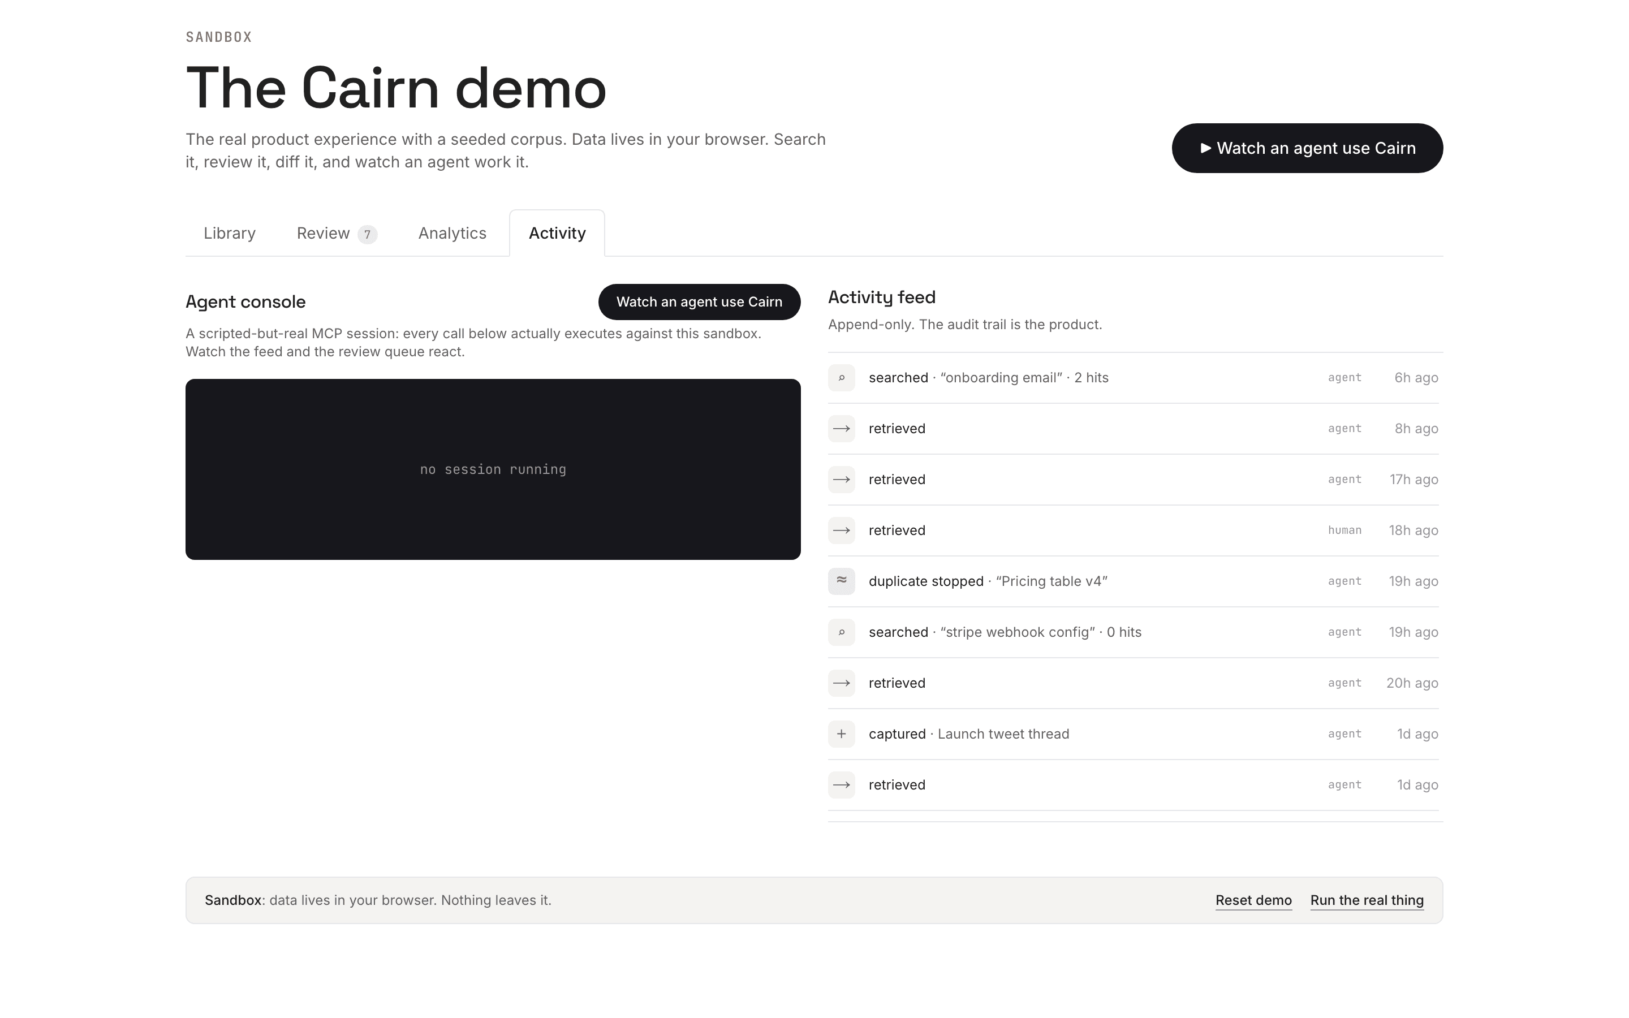This screenshot has height=1018, width=1629.
Task: Click the captured "Launch tweet thread" text
Action: tap(969, 734)
